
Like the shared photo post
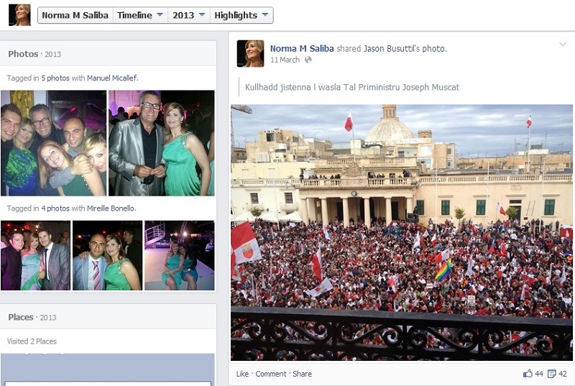click(242, 374)
